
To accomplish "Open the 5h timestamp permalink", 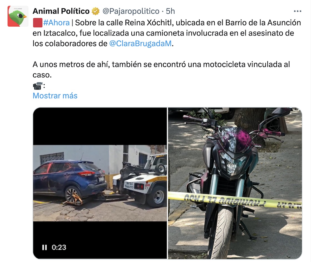I will [x=170, y=11].
